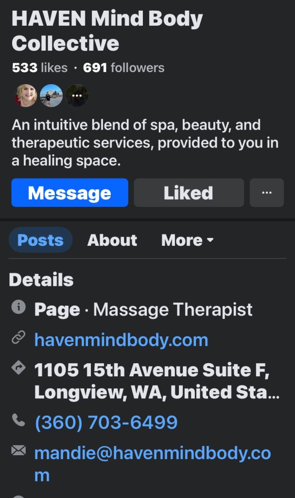
Task: Open the havenmindbody.com website link
Action: tap(121, 340)
